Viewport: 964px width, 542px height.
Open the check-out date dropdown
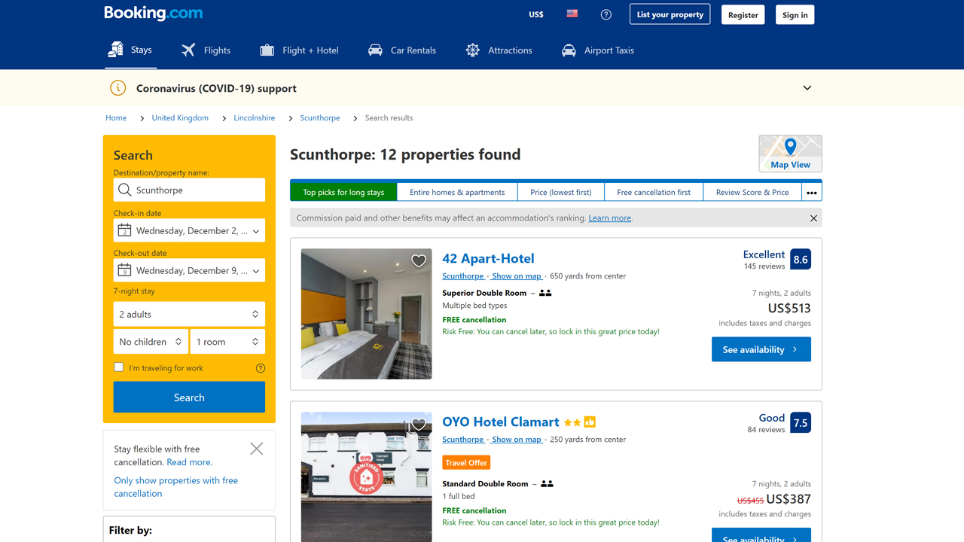point(189,270)
